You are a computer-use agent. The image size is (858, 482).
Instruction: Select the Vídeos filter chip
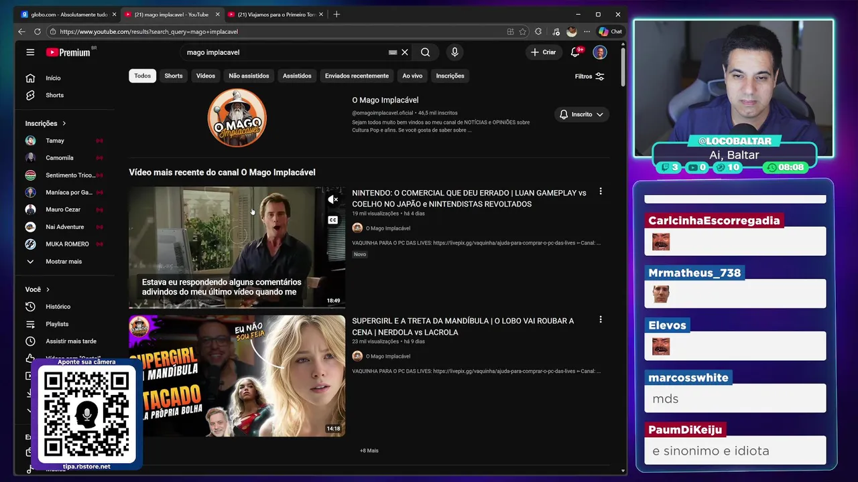pyautogui.click(x=206, y=76)
